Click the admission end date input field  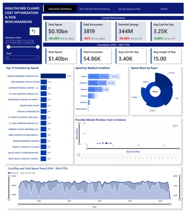pos(27,42)
